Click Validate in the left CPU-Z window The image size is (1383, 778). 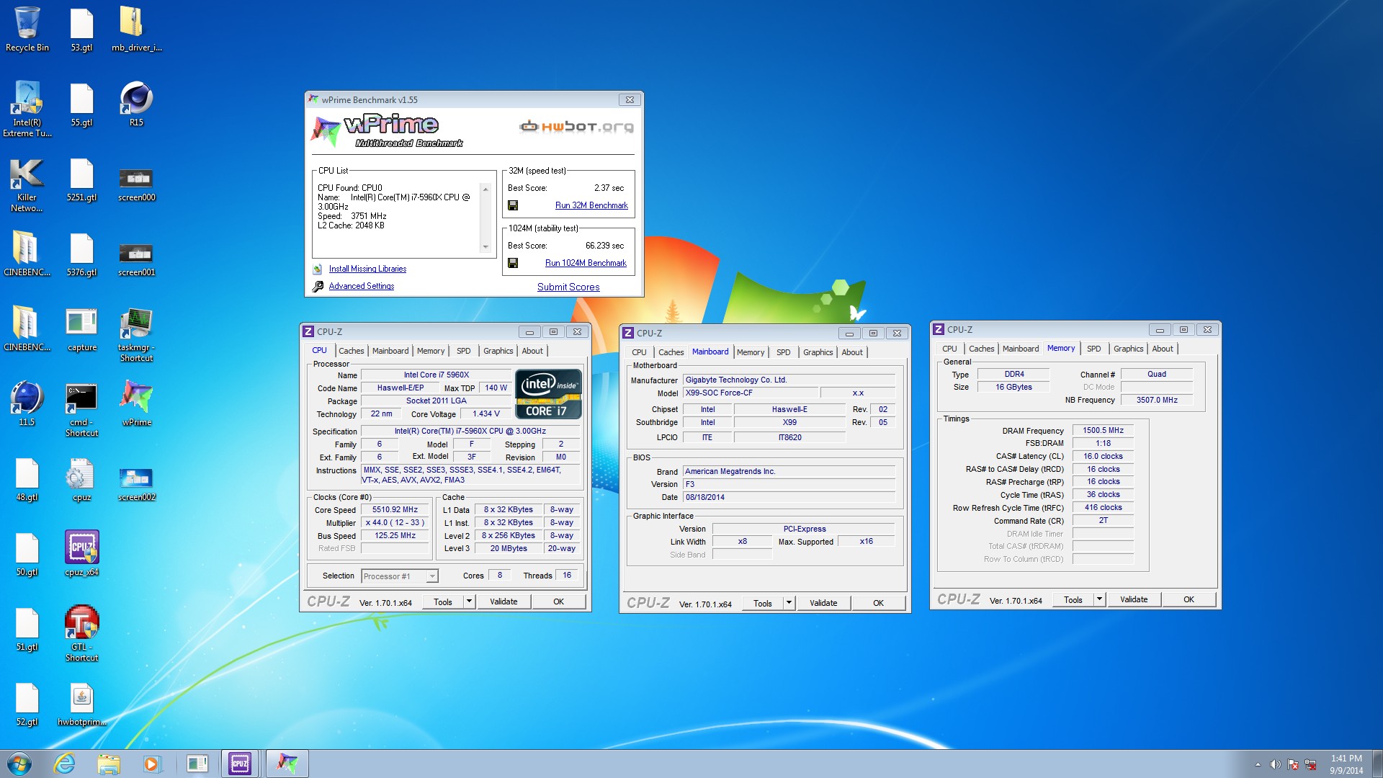503,602
